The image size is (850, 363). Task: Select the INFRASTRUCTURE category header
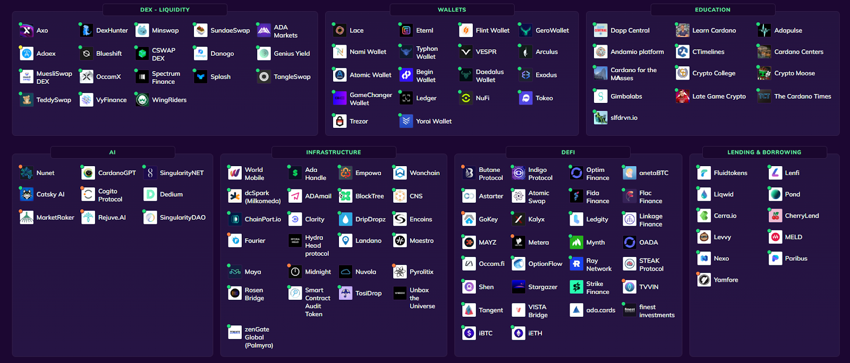click(334, 152)
